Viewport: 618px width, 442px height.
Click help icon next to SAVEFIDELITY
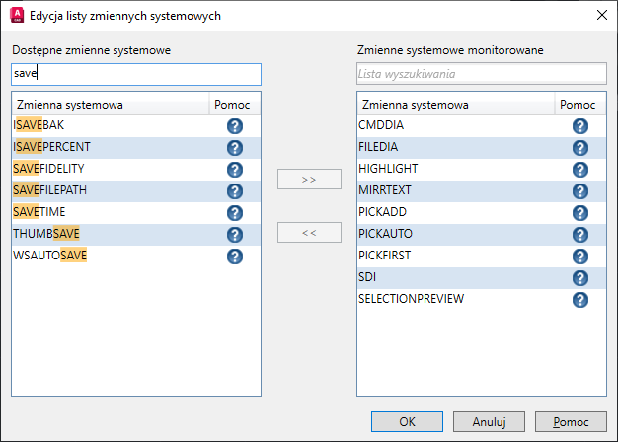pyautogui.click(x=235, y=170)
